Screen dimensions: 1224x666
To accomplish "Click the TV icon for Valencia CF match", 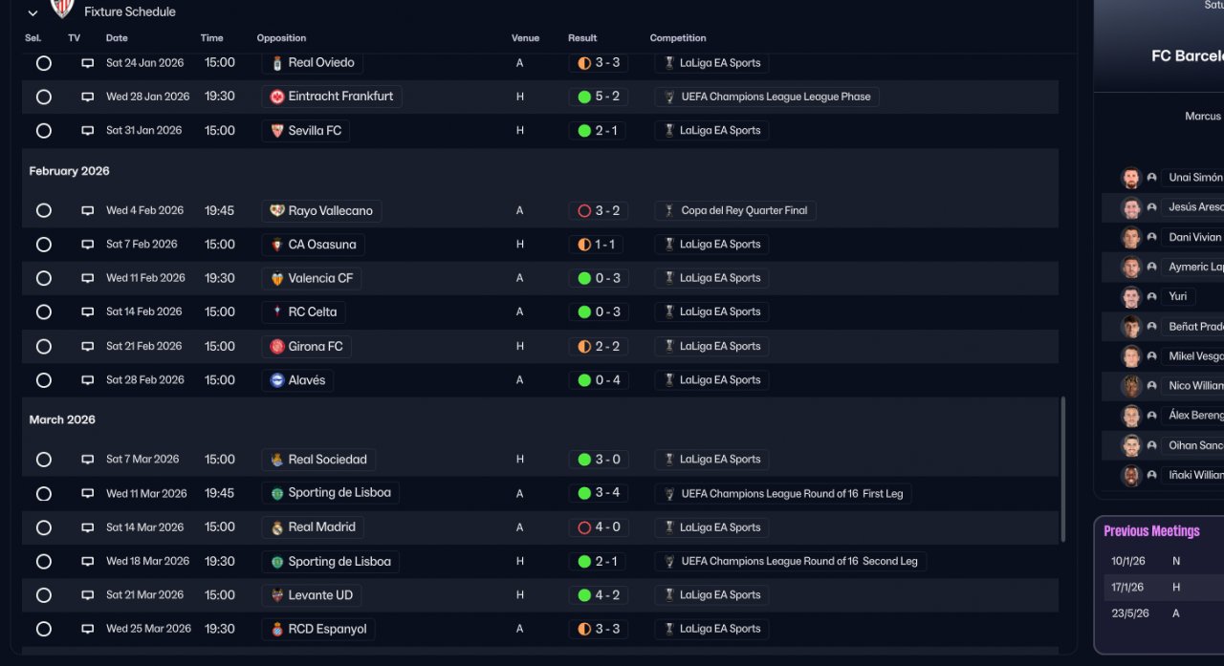I will [88, 278].
